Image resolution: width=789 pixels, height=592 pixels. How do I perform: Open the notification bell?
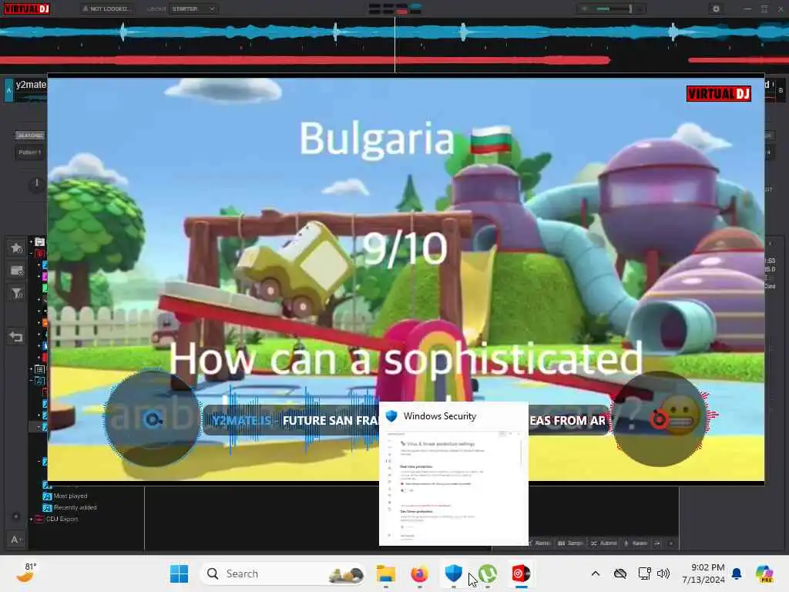pos(737,573)
